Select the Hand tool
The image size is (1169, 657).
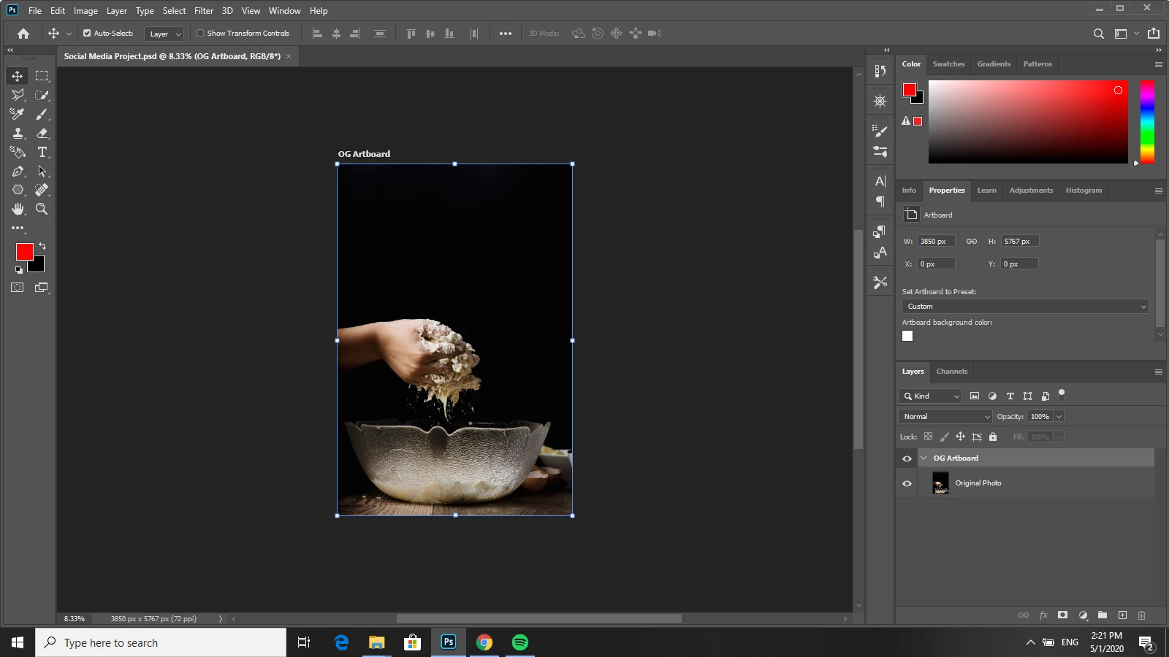[x=18, y=209]
